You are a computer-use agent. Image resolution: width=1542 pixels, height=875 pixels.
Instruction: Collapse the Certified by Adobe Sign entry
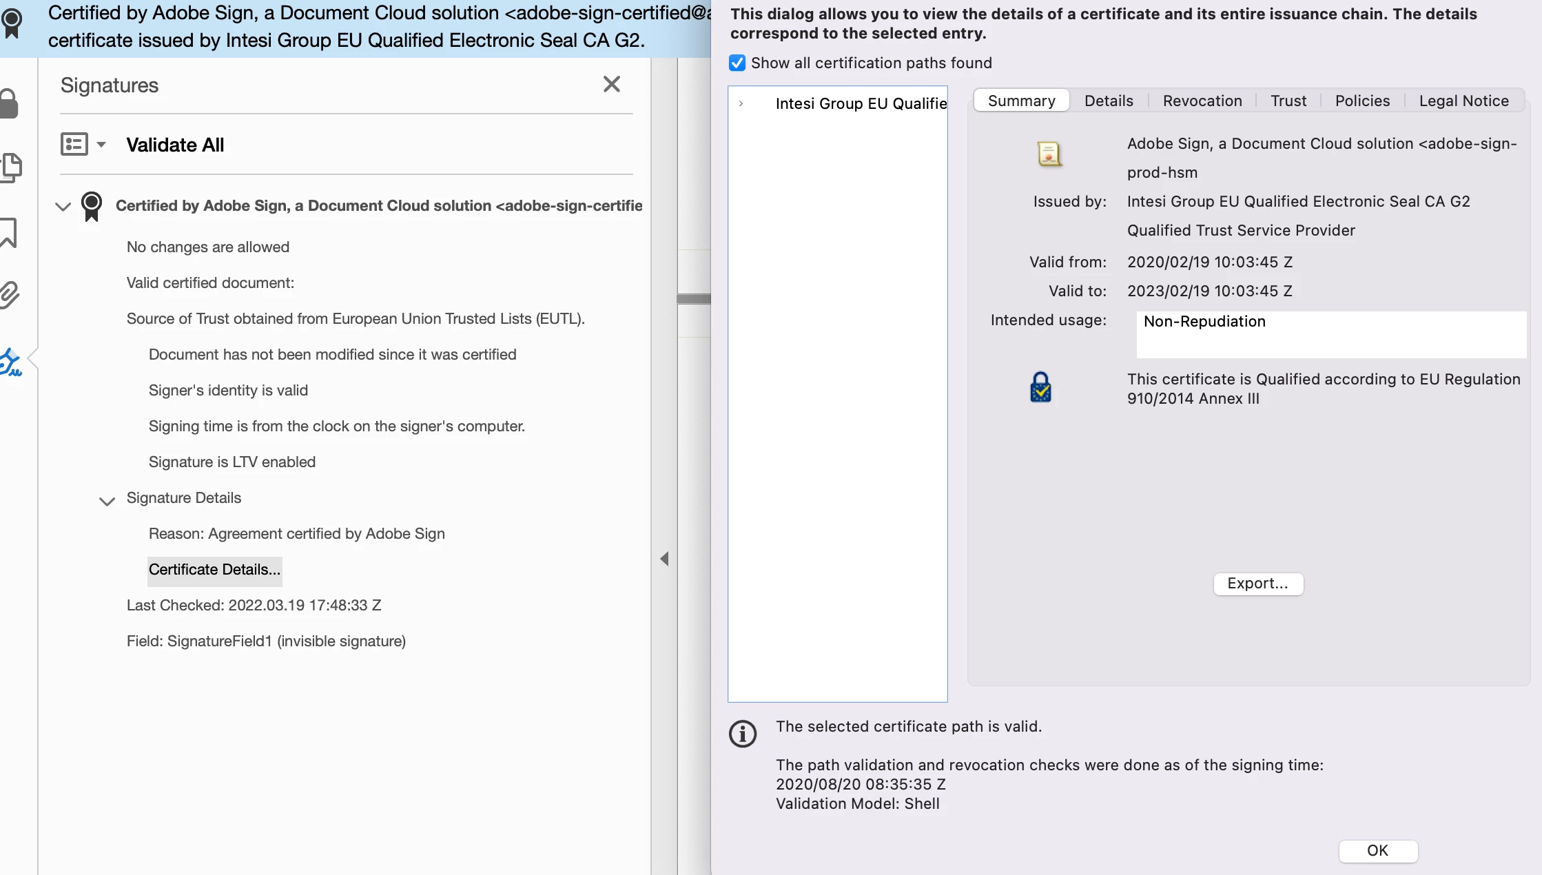tap(63, 206)
